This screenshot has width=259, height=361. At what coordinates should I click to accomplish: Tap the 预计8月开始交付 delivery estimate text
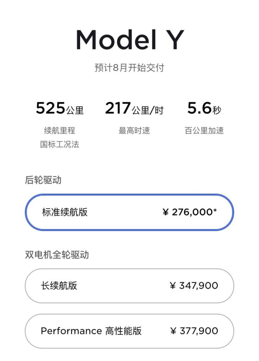tap(129, 67)
